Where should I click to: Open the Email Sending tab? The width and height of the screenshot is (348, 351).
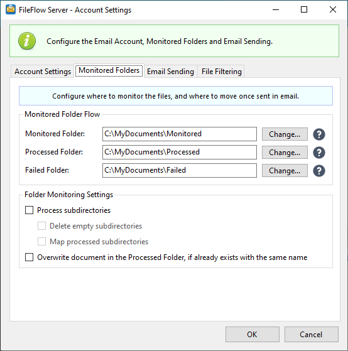click(170, 72)
